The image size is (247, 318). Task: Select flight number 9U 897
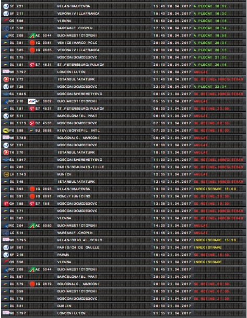tap(16, 277)
